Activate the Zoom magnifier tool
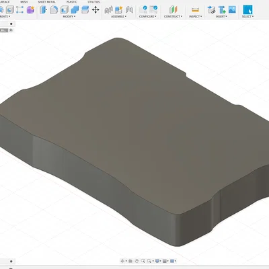This screenshot has width=269, height=269. (143, 261)
